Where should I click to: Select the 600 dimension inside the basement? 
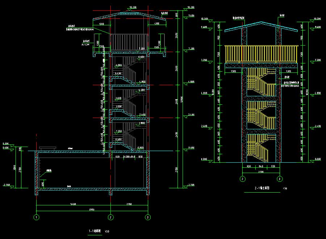click(x=43, y=184)
